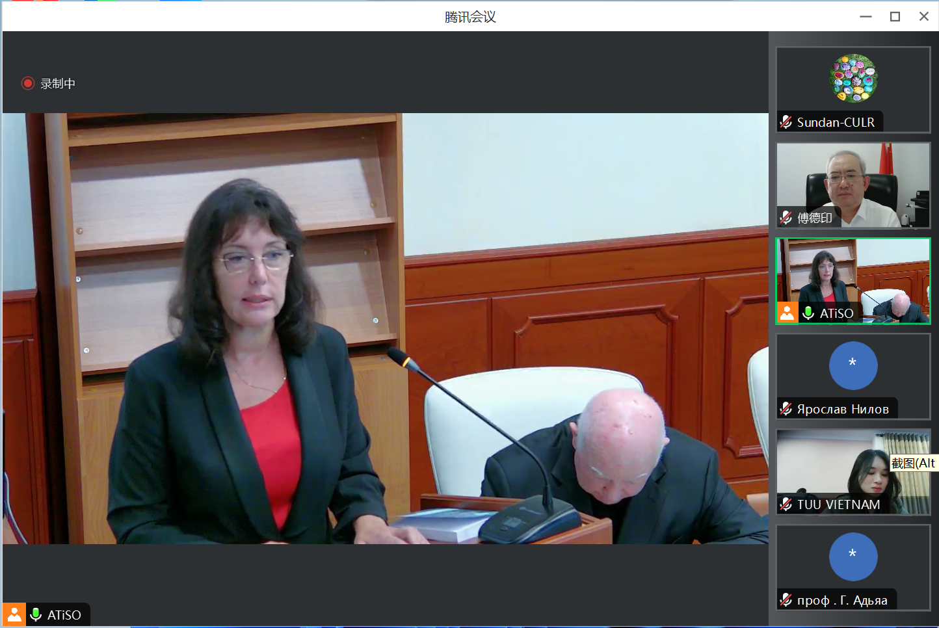
Task: Click muted microphone icon beside TUU VIETNAM
Action: [x=786, y=504]
